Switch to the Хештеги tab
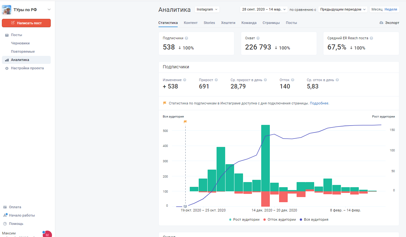 (x=228, y=23)
